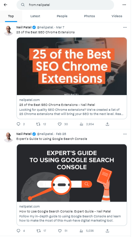Open the 25 Best SEO Chrome Extensions image

click(x=72, y=66)
